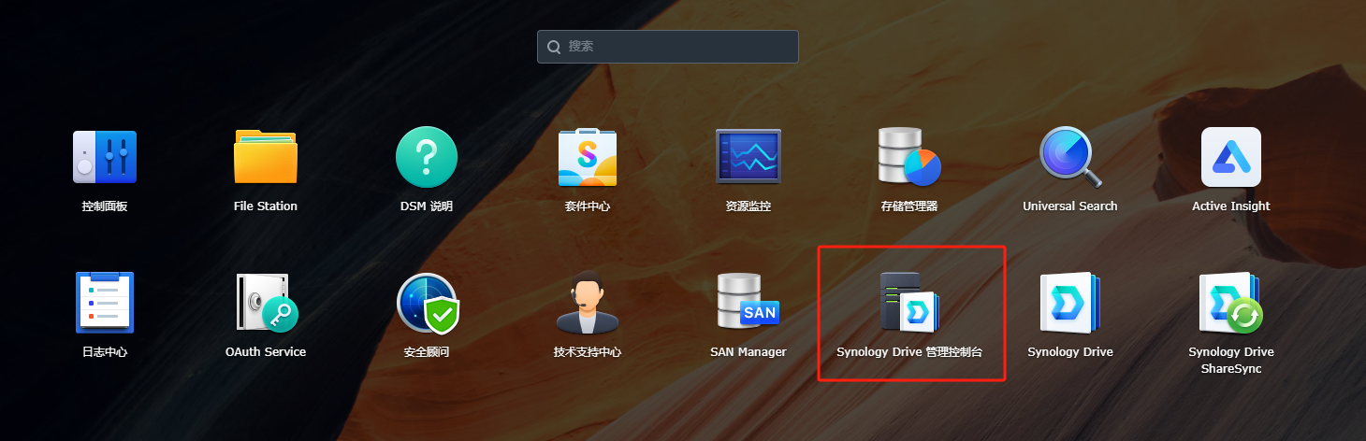The image size is (1366, 441).
Task: Click the 套件中心 text label
Action: coord(588,206)
